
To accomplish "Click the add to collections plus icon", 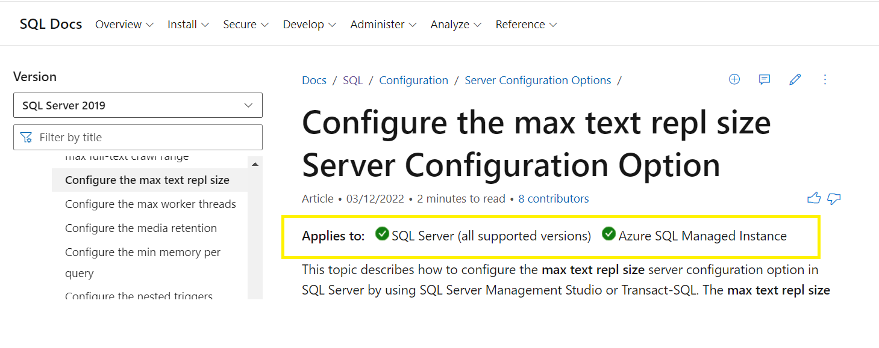I will click(734, 79).
